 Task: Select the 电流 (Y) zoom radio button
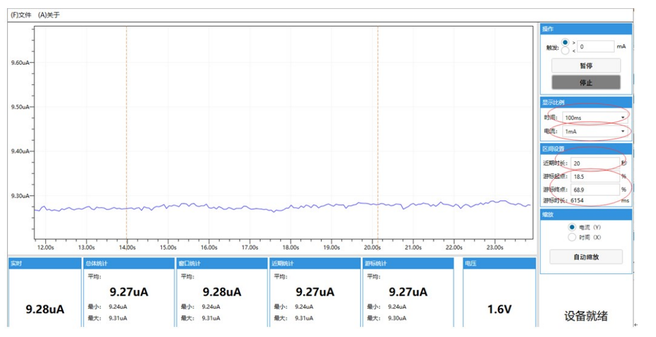click(x=572, y=227)
